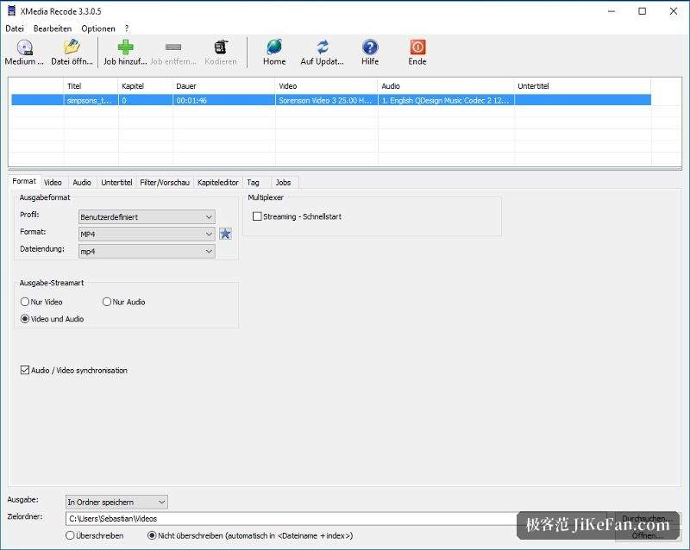Viewport: 690px width, 550px height.
Task: Quit with the red Ende icon
Action: pos(417,47)
